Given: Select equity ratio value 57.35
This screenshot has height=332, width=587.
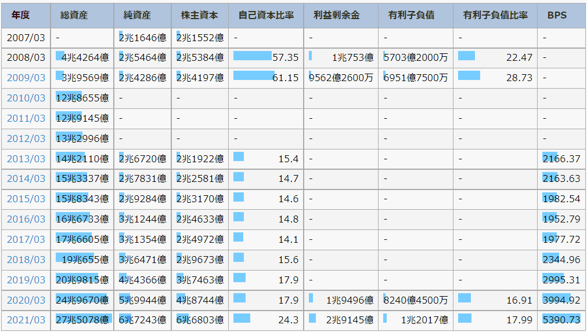Looking at the screenshot, I should (x=285, y=57).
